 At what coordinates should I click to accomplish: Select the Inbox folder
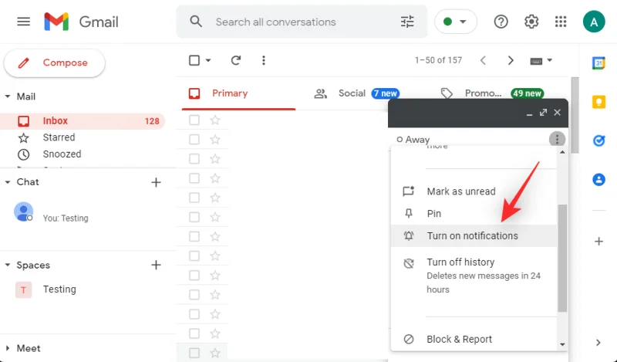(83, 121)
